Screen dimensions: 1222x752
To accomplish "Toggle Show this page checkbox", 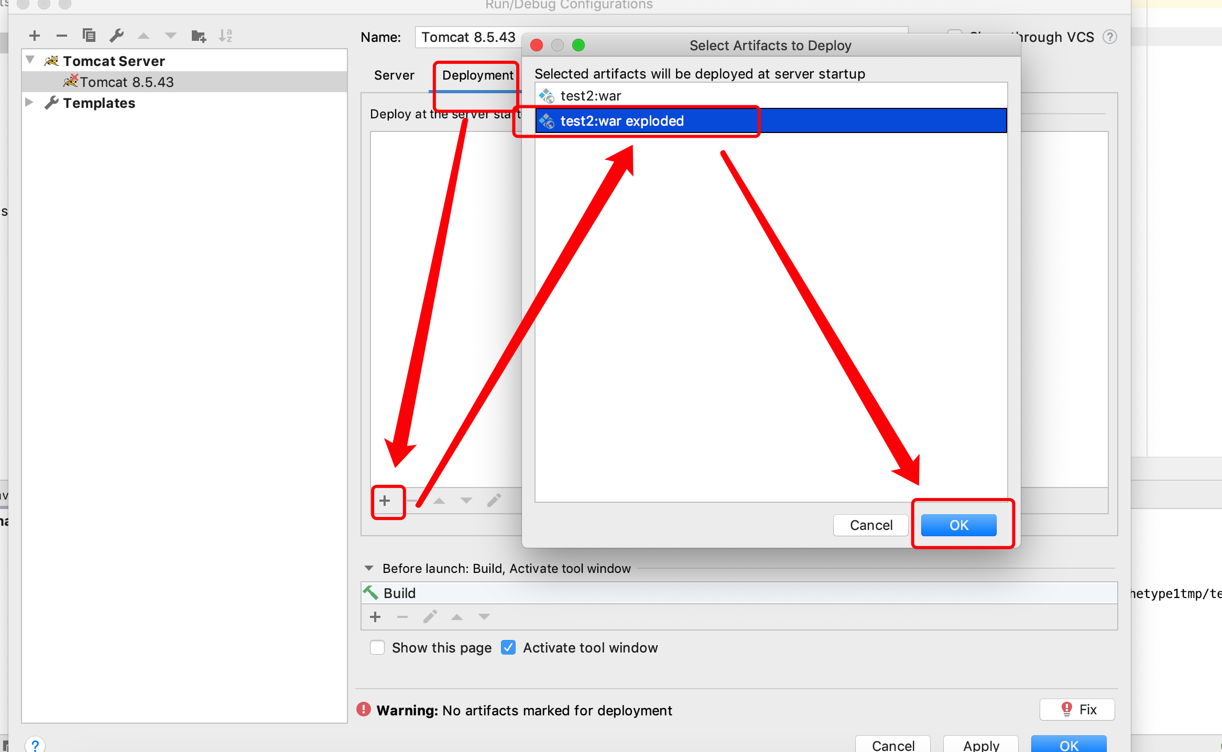I will coord(376,647).
